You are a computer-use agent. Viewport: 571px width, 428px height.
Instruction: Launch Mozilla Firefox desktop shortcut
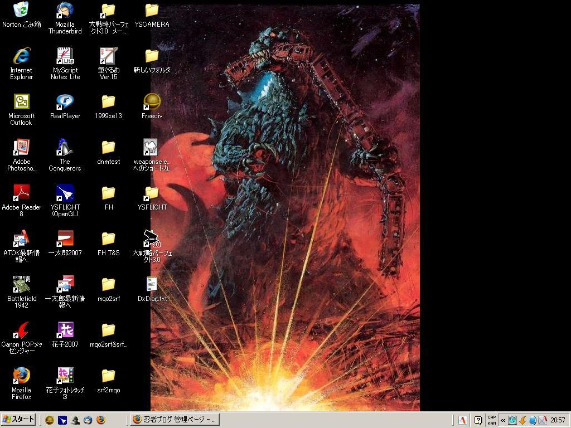22,384
